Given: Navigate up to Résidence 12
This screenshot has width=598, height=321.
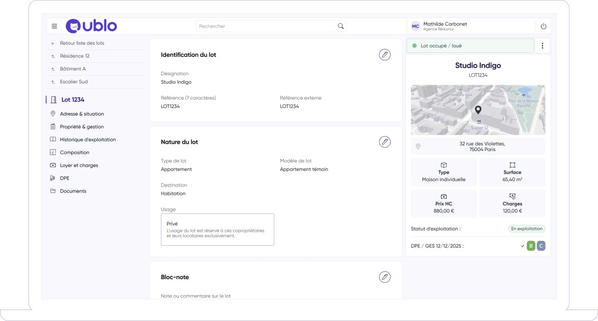Looking at the screenshot, I should (x=74, y=56).
